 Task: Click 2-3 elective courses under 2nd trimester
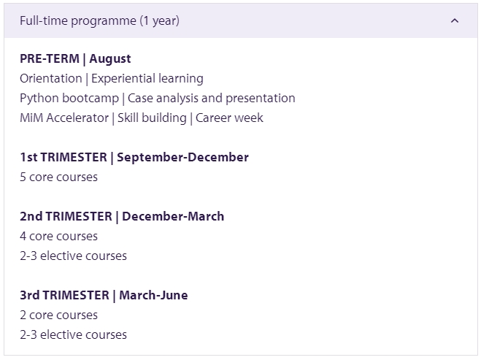coord(73,256)
